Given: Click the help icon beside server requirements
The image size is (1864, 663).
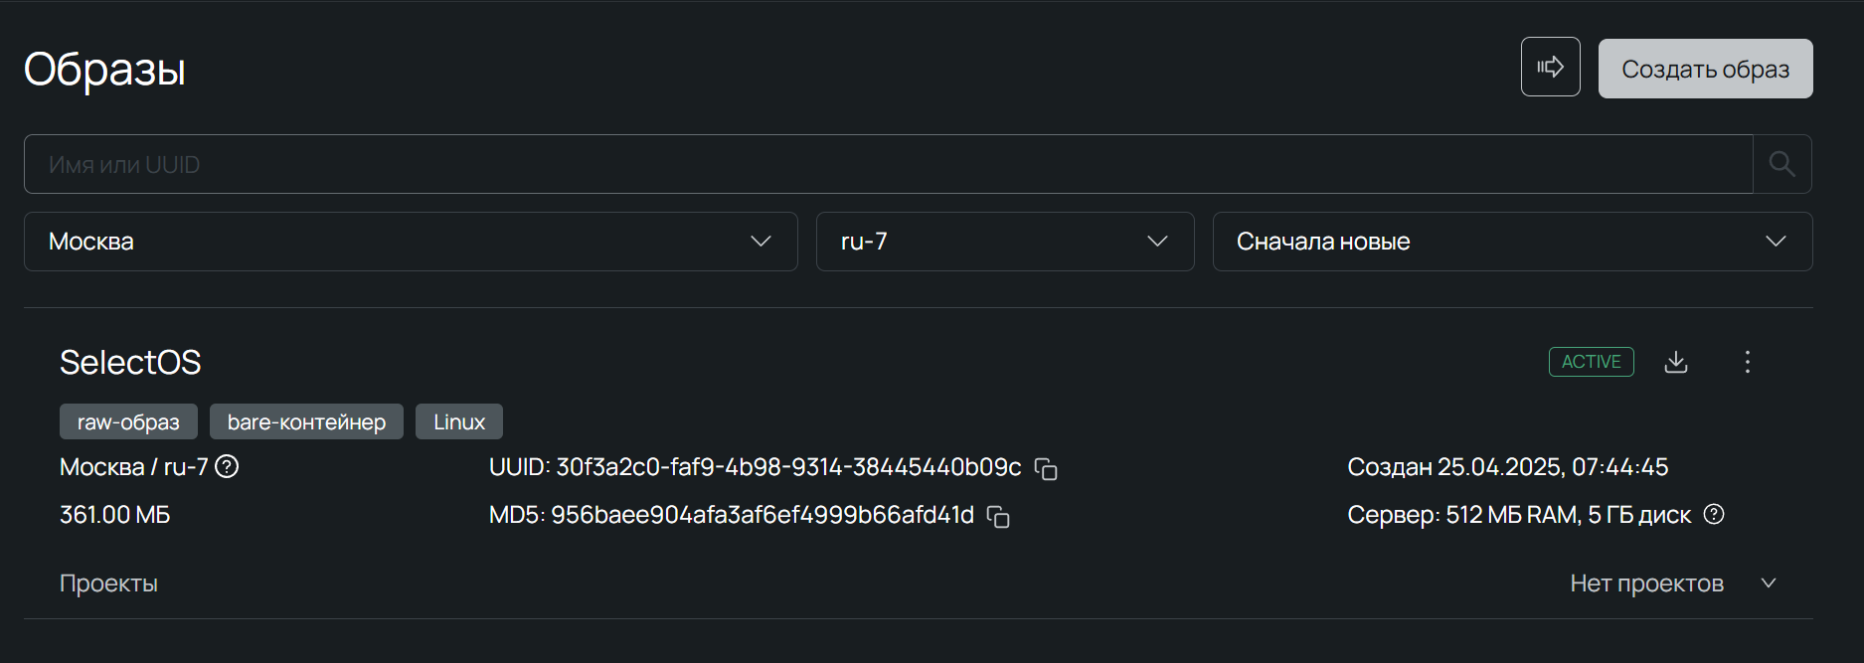Looking at the screenshot, I should coord(1714,514).
